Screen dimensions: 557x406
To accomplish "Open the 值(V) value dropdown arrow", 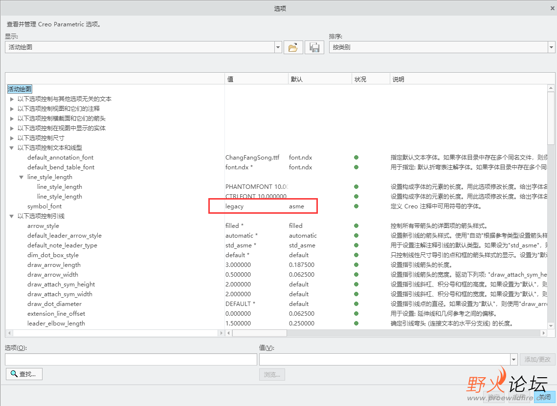I will click(x=513, y=360).
